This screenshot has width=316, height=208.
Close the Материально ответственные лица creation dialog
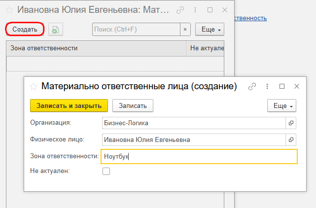point(297,86)
